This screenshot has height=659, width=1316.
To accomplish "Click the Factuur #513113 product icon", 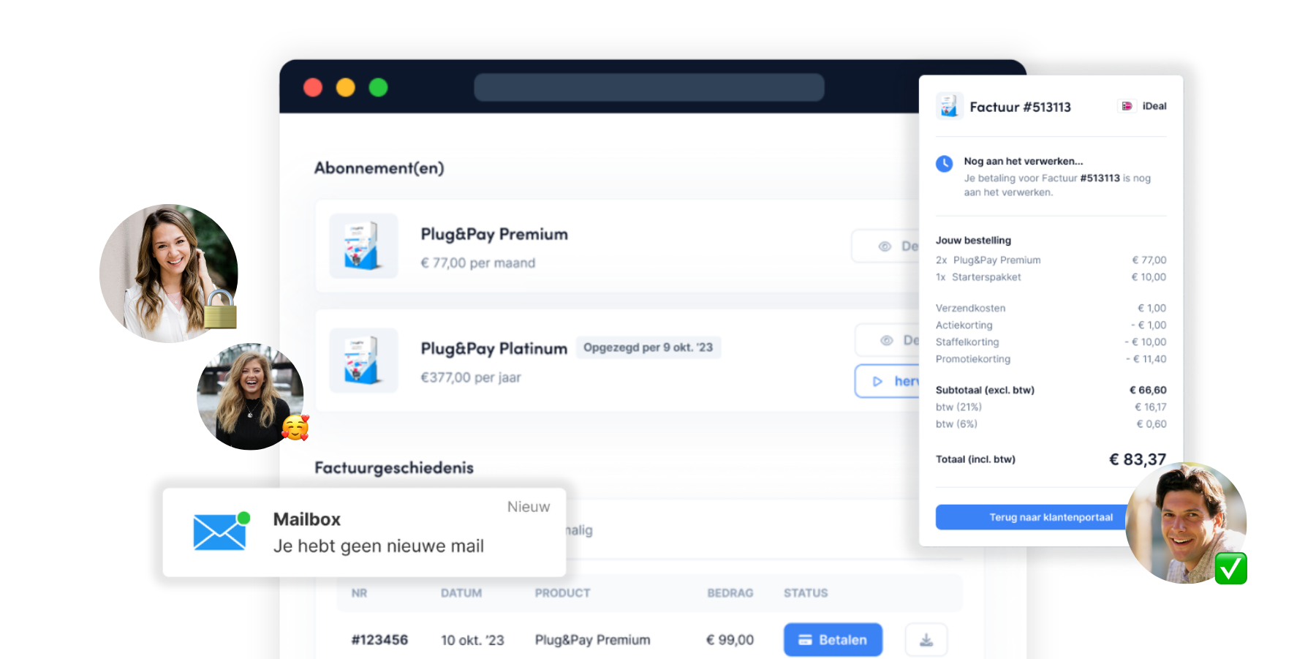I will point(949,106).
